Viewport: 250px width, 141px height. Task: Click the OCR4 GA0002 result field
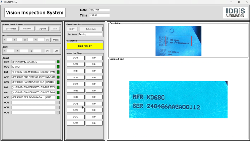50,82
